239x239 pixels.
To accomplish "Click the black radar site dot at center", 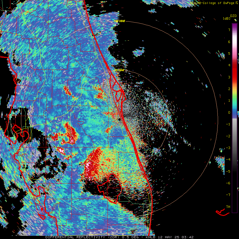I will (120, 119).
